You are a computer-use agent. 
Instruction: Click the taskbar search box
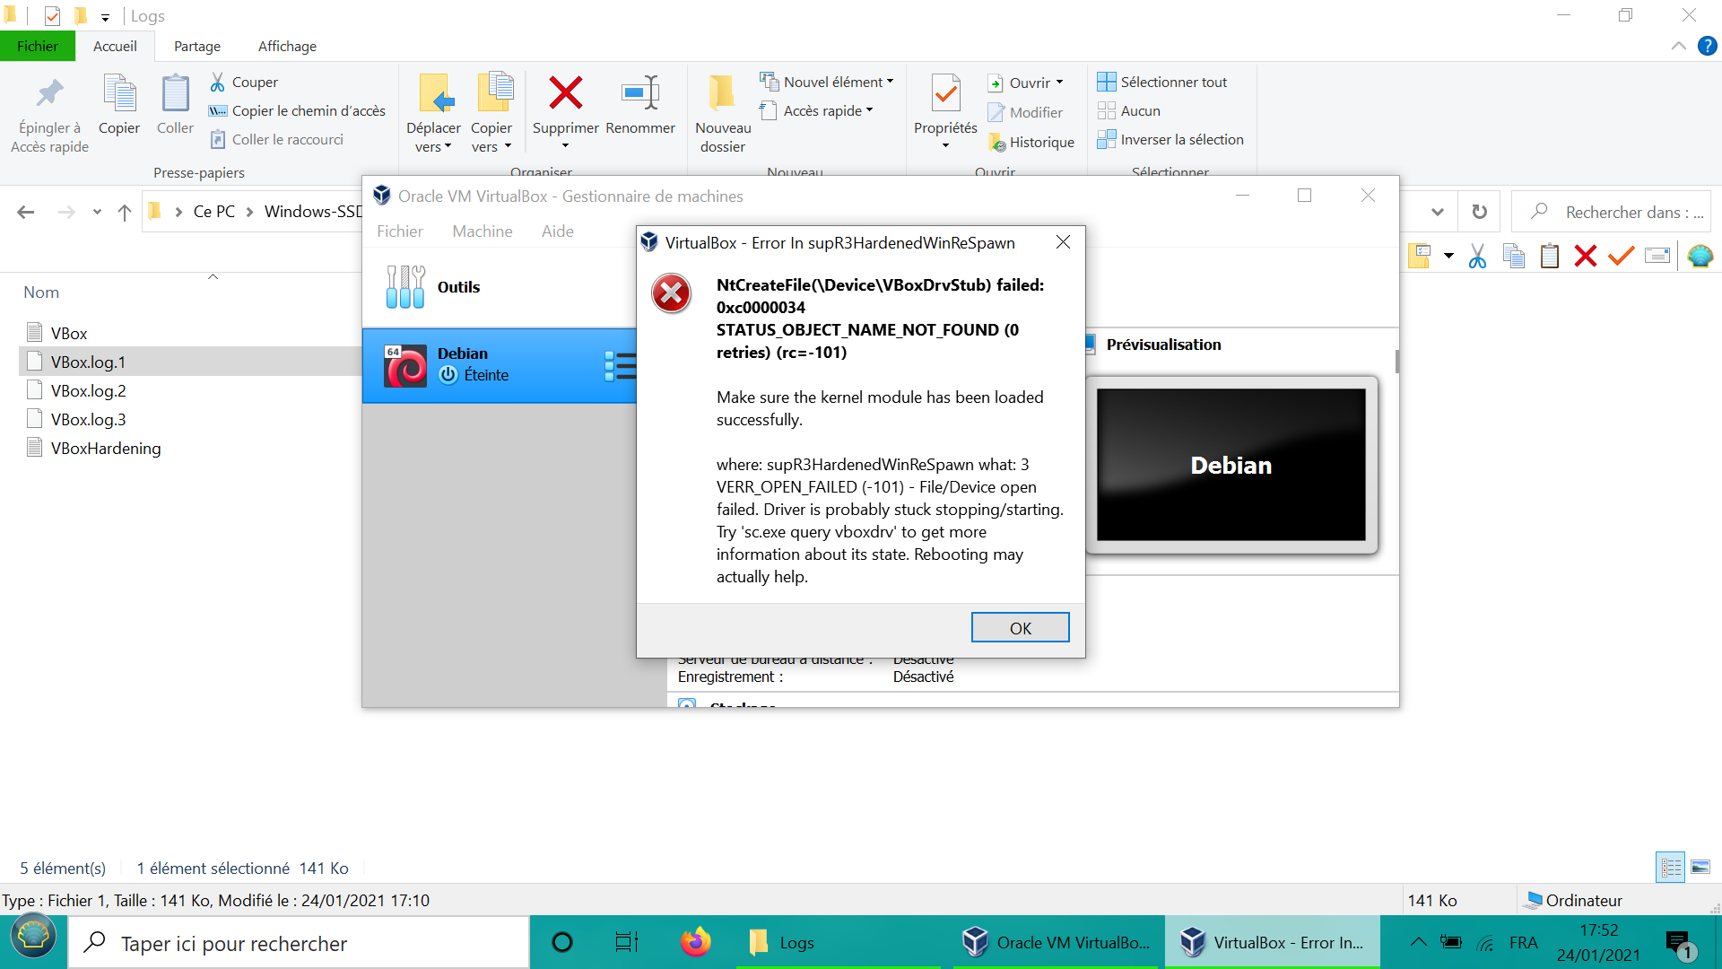pyautogui.click(x=298, y=943)
